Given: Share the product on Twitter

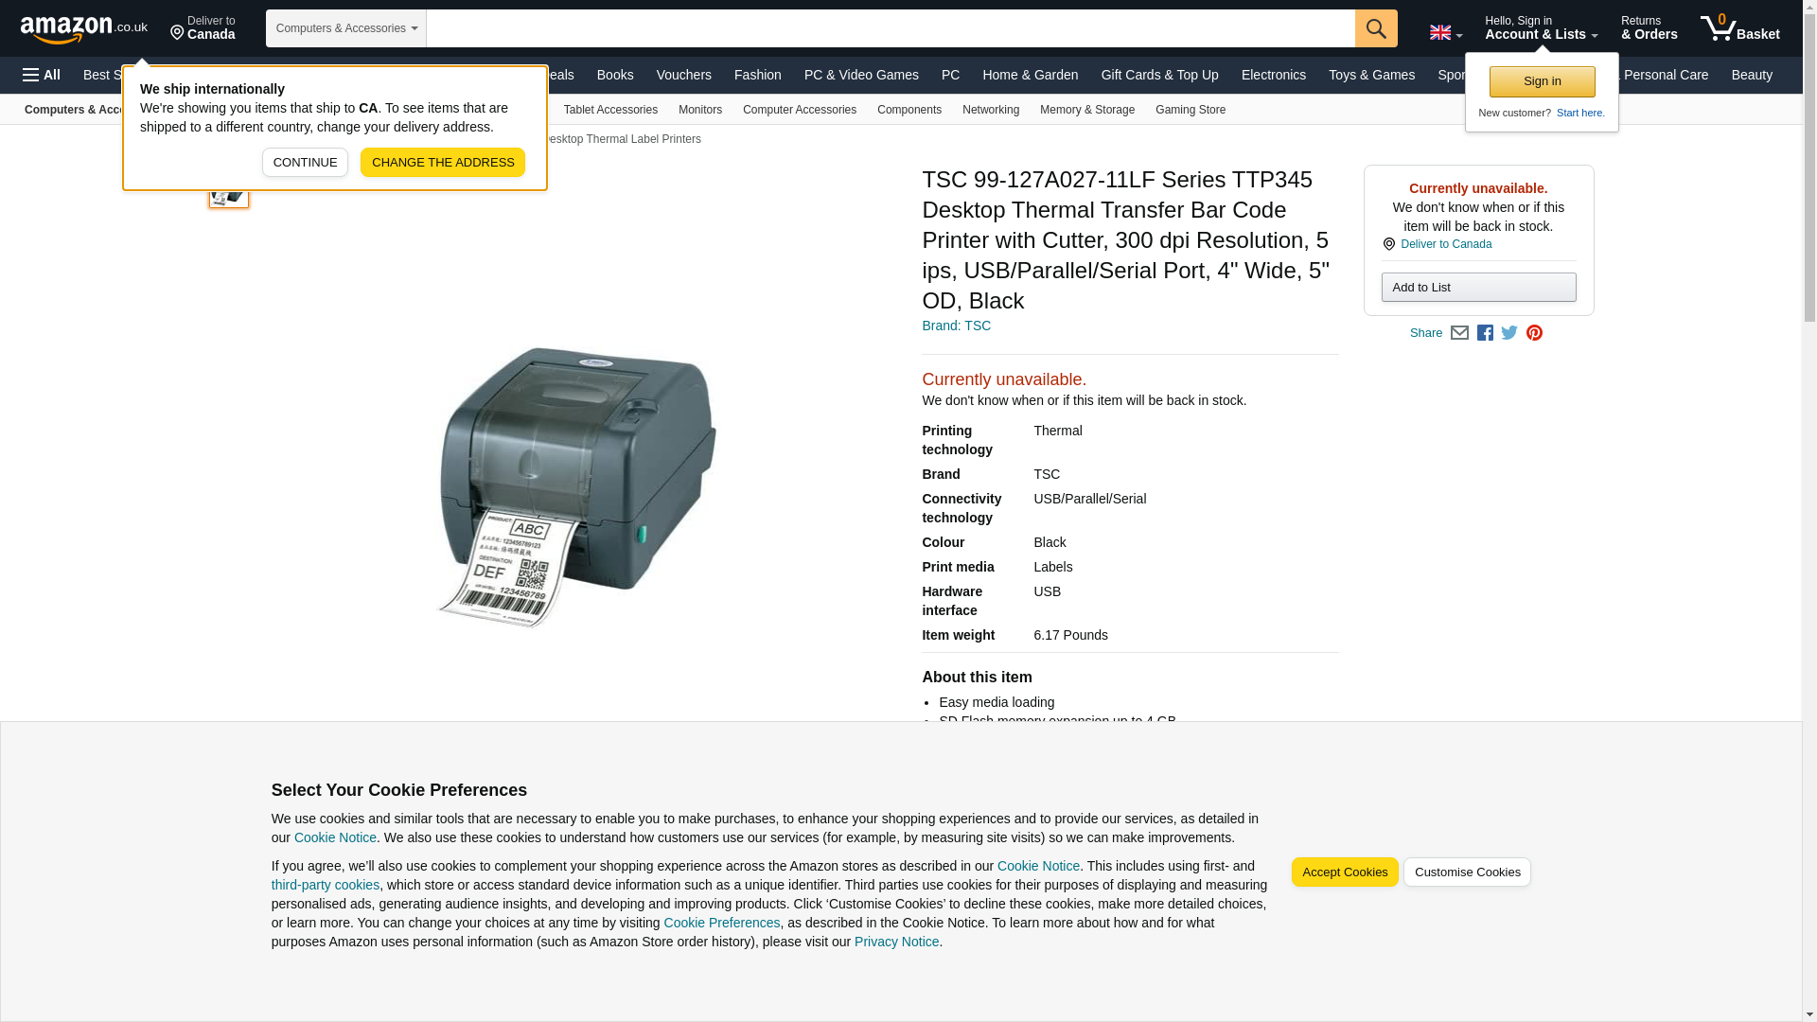Looking at the screenshot, I should [x=1509, y=333].
